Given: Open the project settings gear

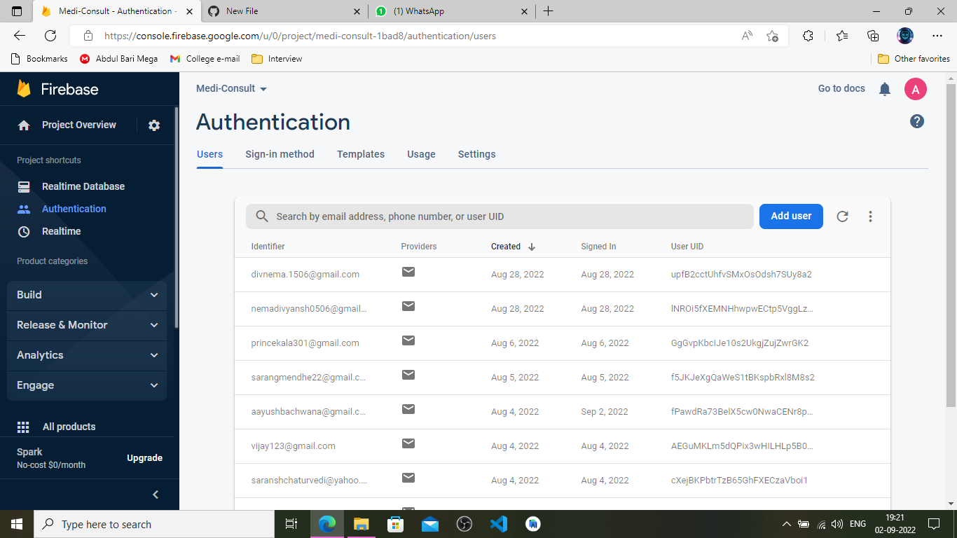Looking at the screenshot, I should (x=153, y=125).
